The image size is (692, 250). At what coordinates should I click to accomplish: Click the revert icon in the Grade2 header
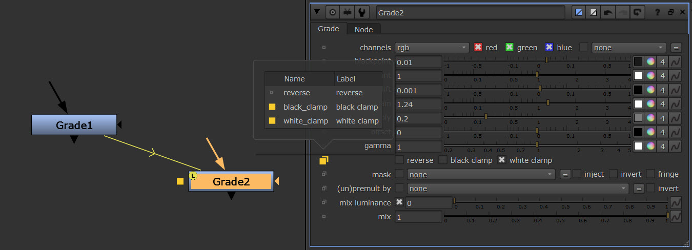coord(636,13)
